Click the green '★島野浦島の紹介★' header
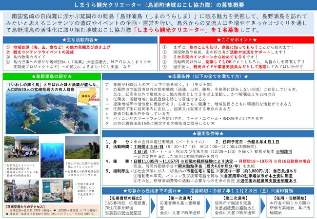 pos(52,76)
